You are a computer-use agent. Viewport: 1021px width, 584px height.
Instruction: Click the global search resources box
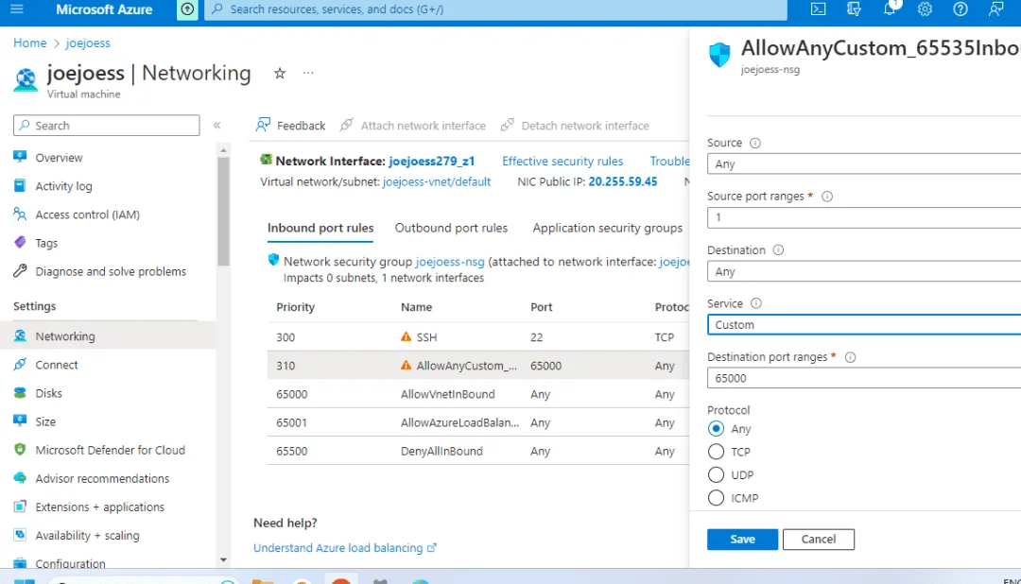495,9
